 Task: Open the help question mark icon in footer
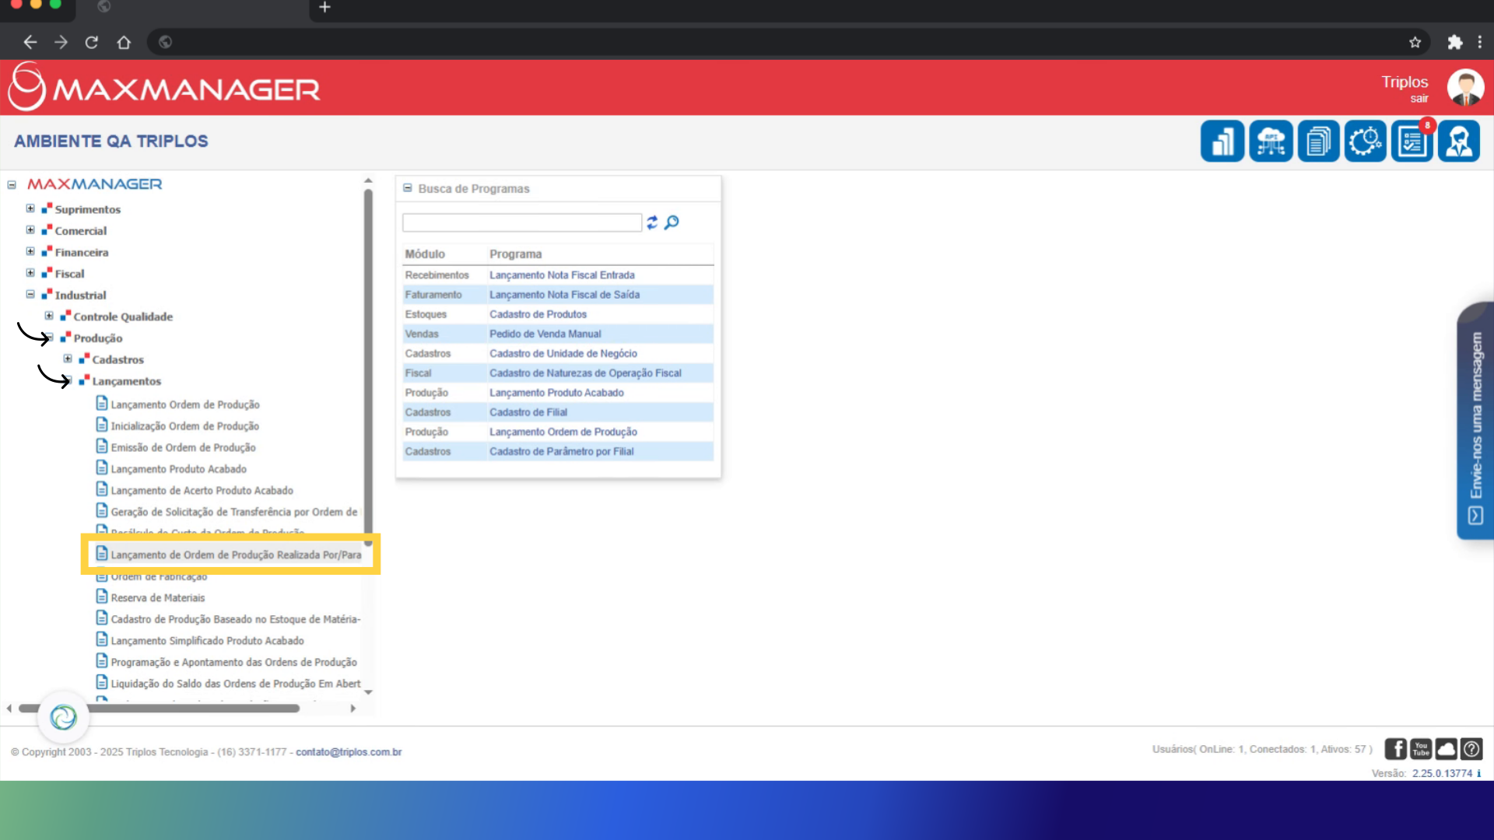point(1471,749)
